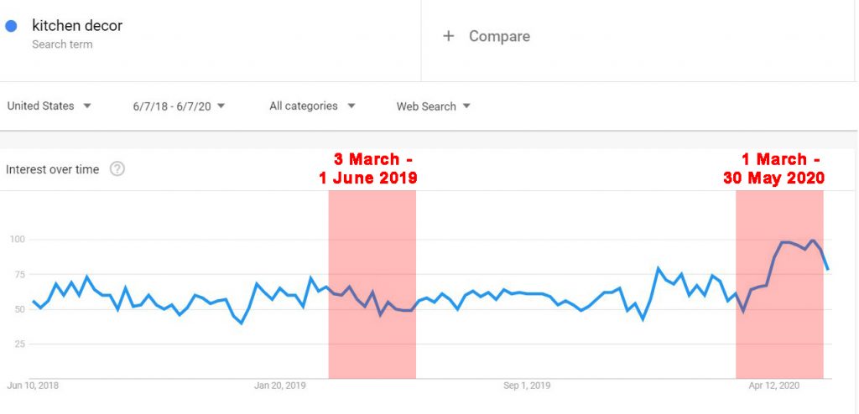Screen dimensions: 859x414
Task: Open the 6/7/18 - 6/7/20 date range dropdown
Action: tap(179, 106)
